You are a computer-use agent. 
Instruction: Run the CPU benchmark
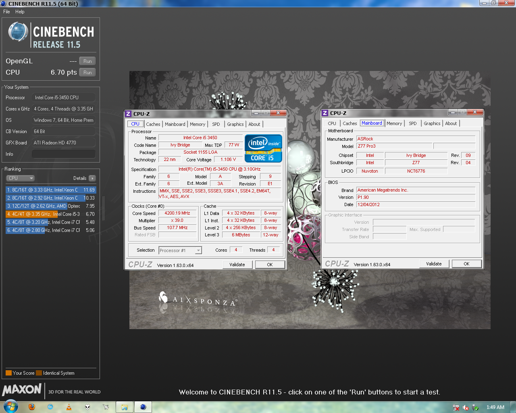tap(87, 73)
